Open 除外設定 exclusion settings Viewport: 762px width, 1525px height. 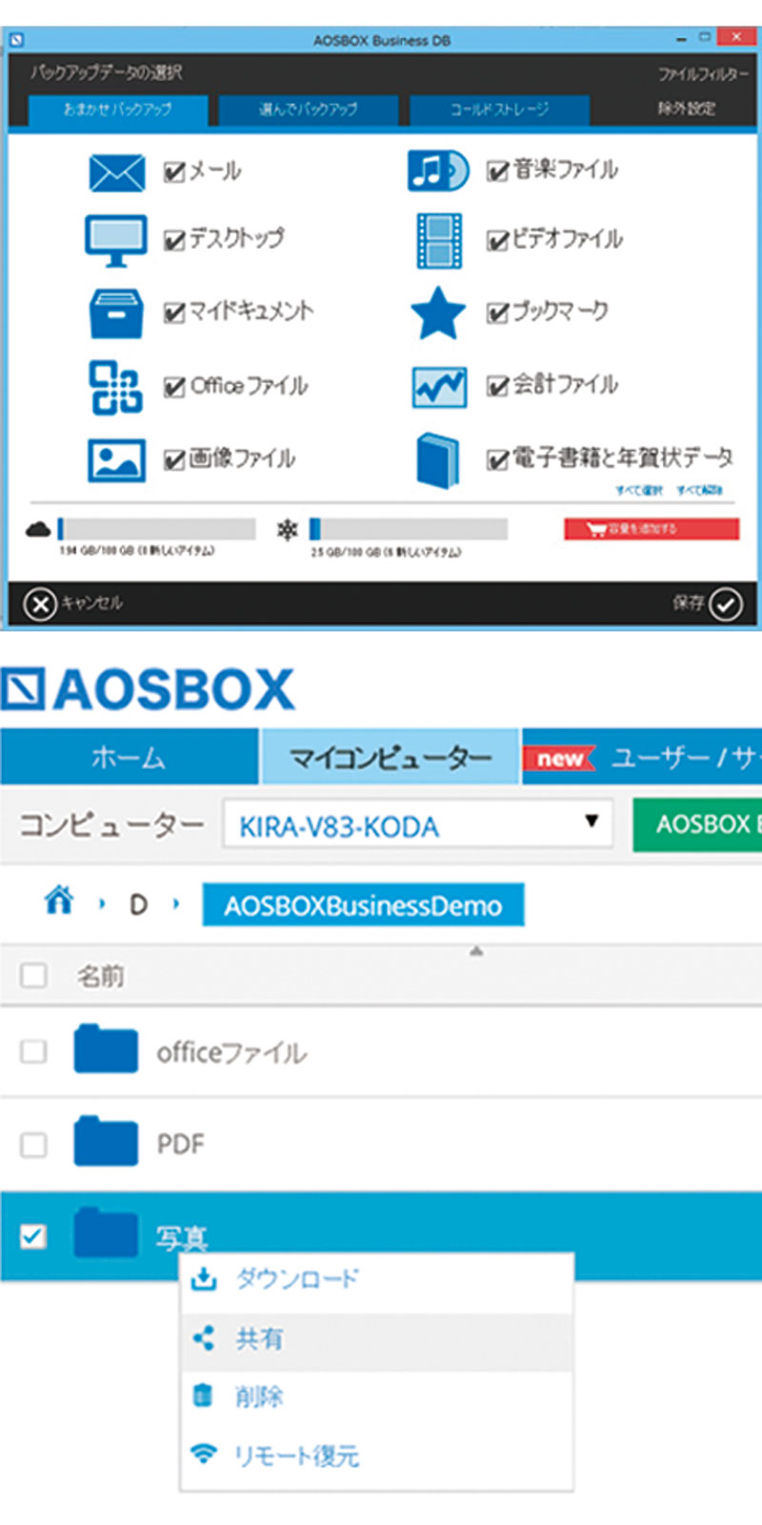[x=686, y=109]
